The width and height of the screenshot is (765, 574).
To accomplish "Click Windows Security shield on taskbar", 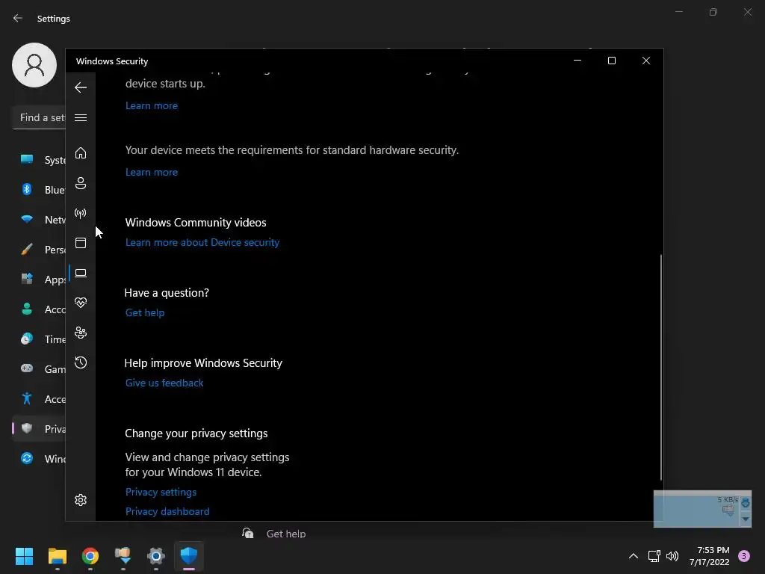I will 189,556.
